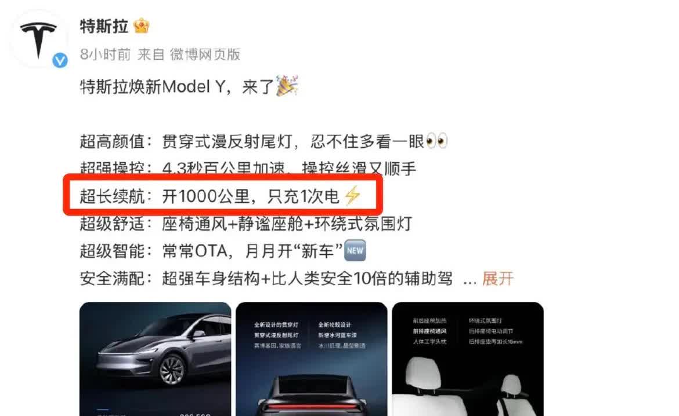Screen dimensions: 679x416
Task: Open the white seats interior thumbnail
Action: point(468,359)
